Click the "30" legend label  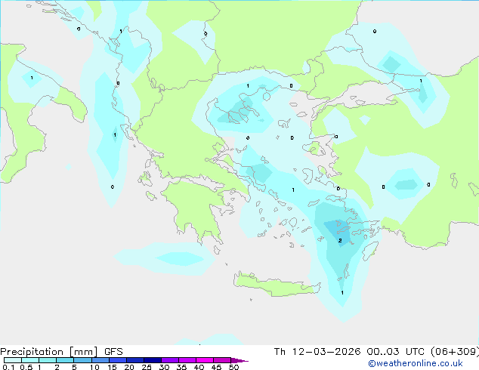pyautogui.click(x=164, y=367)
